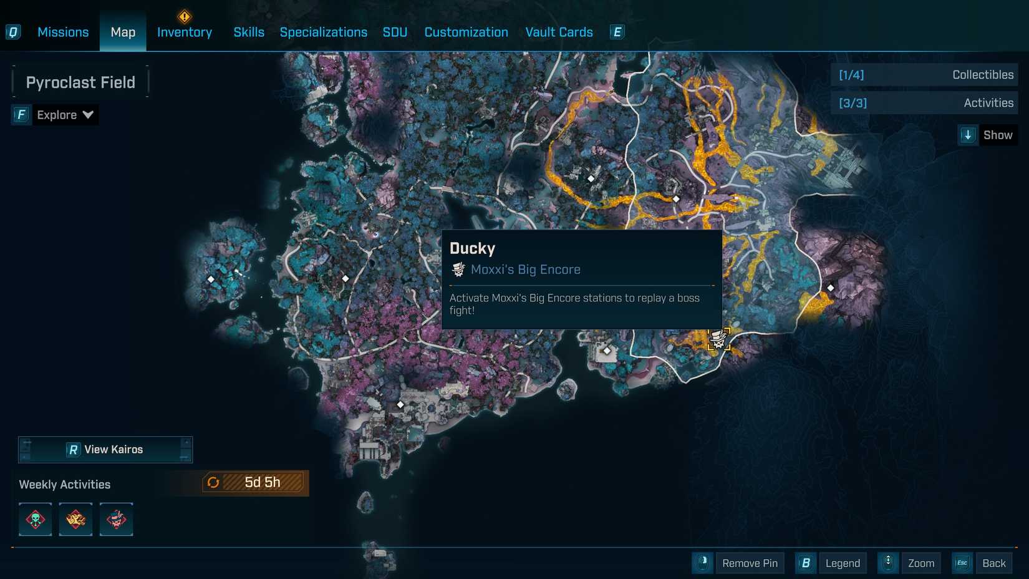This screenshot has height=579, width=1029.
Task: Open the Vault Cards tab
Action: point(559,32)
